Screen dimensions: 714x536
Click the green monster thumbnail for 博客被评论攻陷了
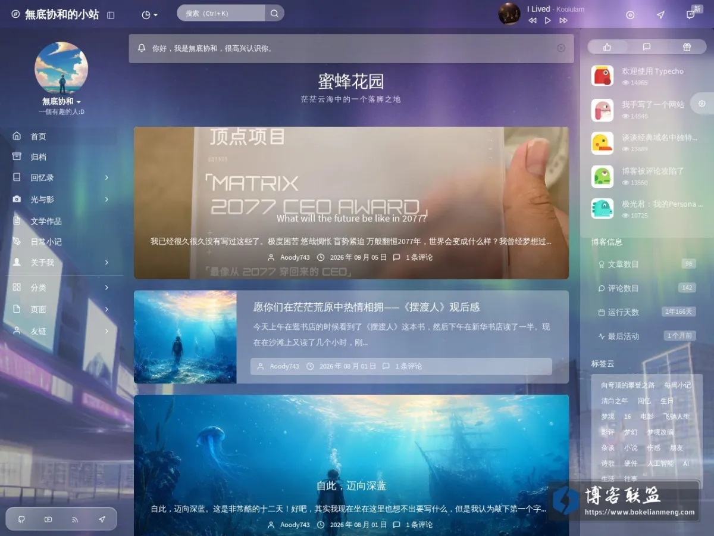pos(602,176)
